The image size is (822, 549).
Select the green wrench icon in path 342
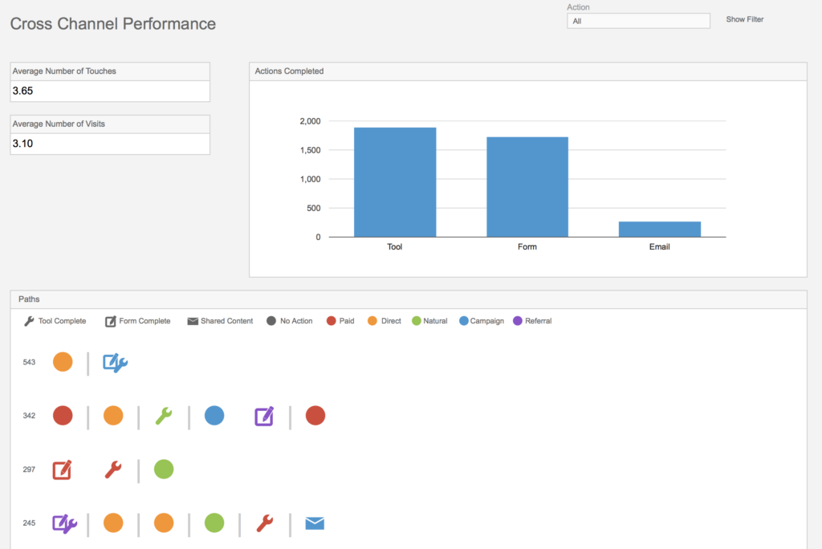(164, 416)
